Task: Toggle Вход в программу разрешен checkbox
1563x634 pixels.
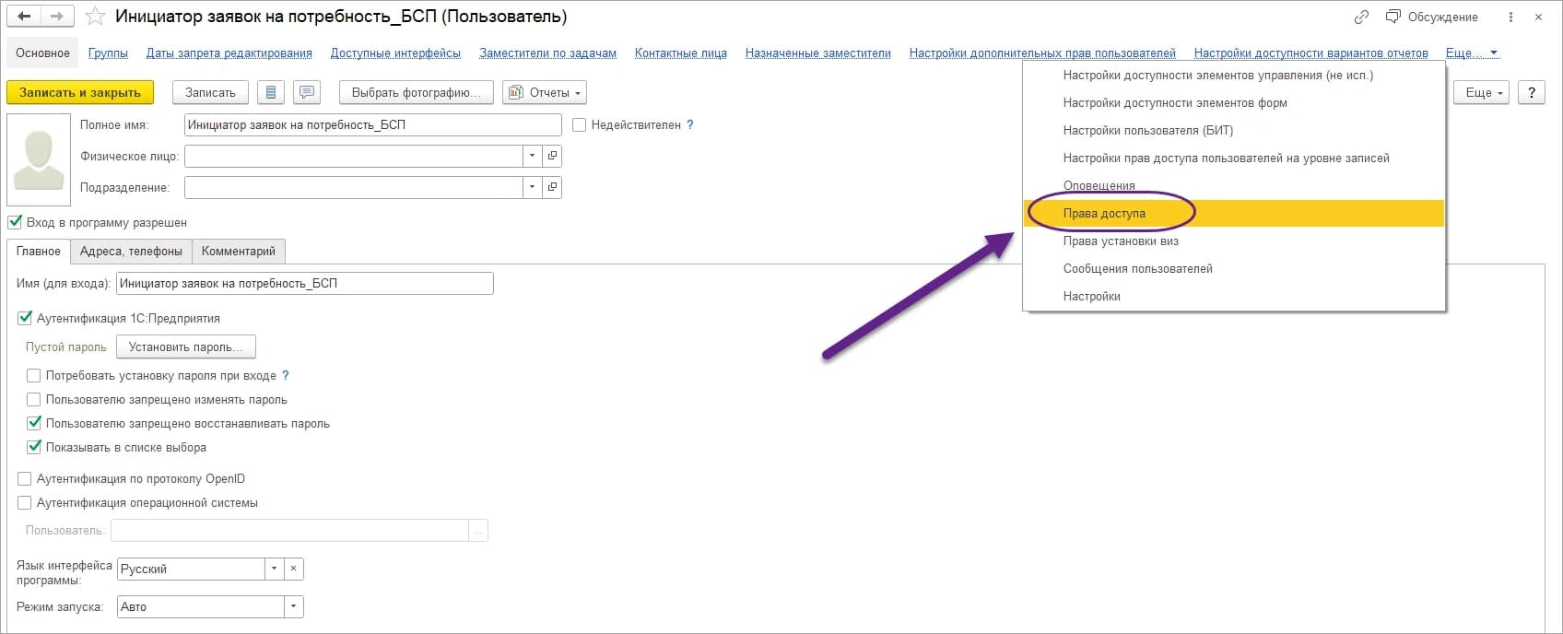Action: click(x=15, y=222)
